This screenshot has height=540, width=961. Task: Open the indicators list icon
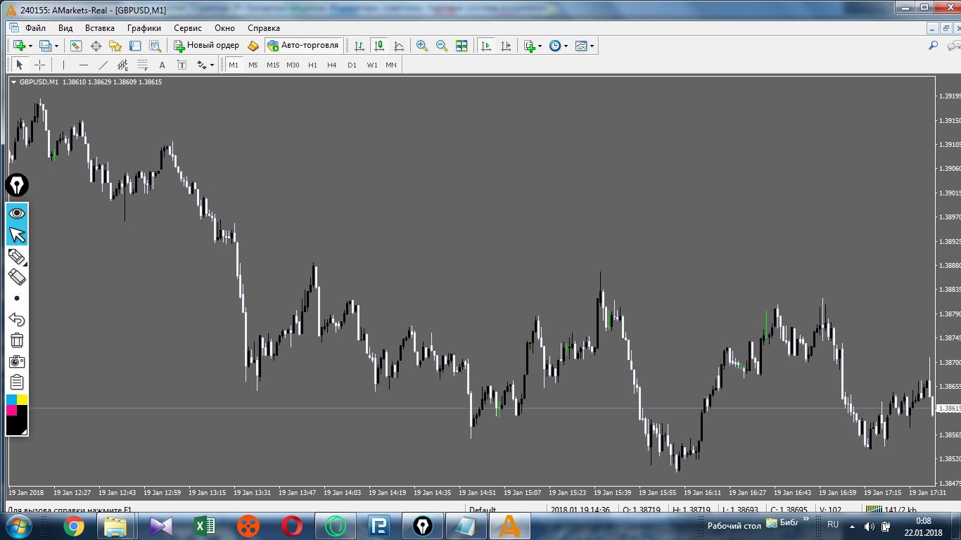pyautogui.click(x=530, y=46)
